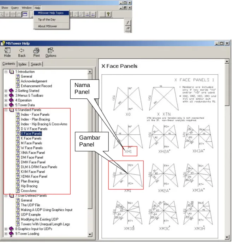Click the topic icon beside DMH Face Panel

coord(18,162)
